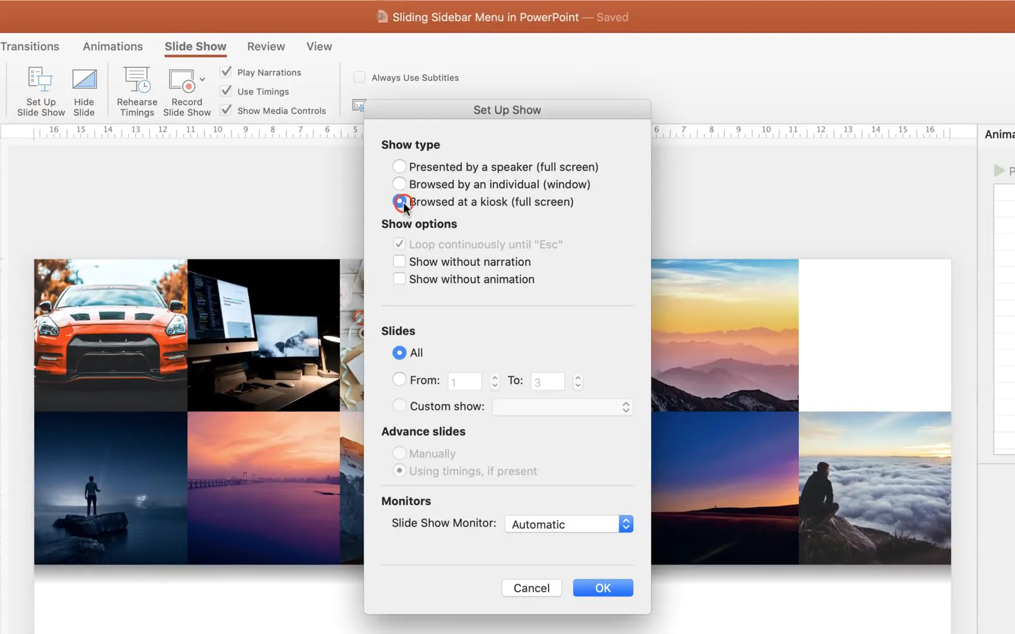Click the pink sunset pier photo
The height and width of the screenshot is (634, 1015).
(264, 488)
